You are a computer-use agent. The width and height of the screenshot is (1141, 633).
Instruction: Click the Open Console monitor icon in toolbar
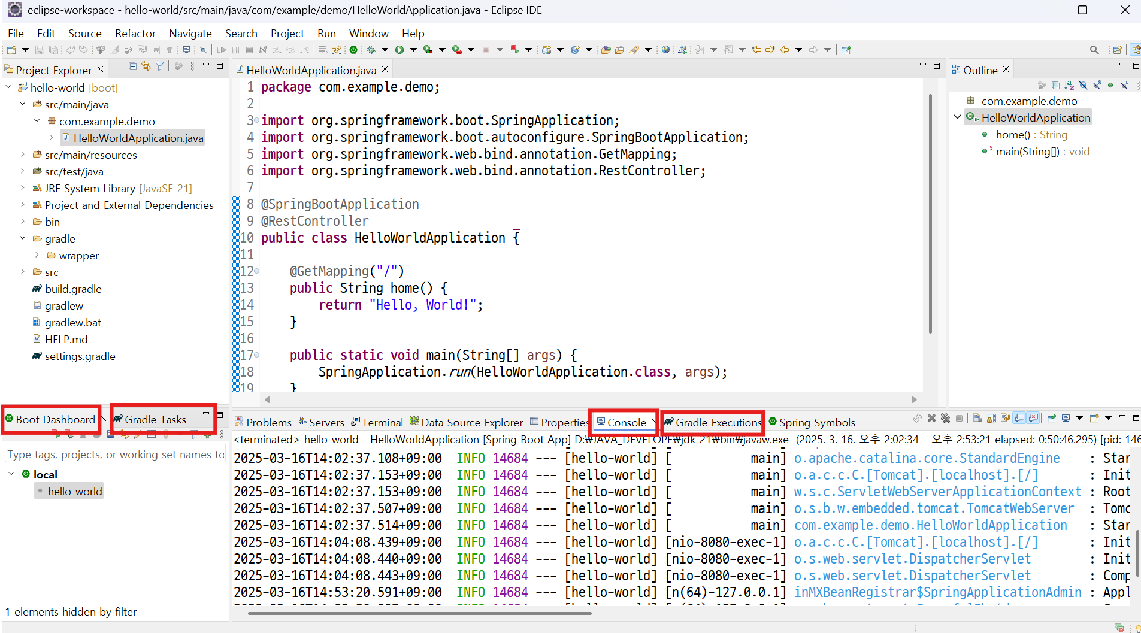point(186,50)
